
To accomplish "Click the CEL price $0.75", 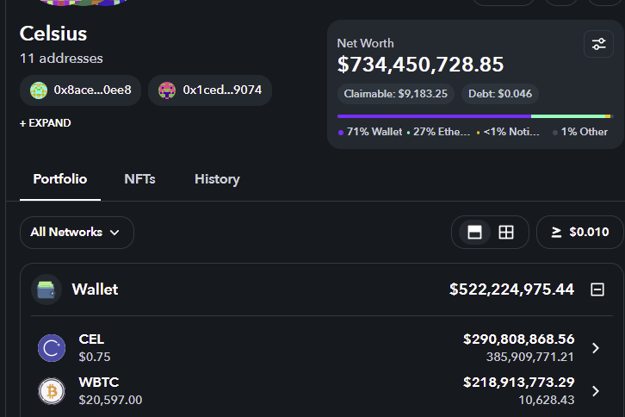I will click(x=95, y=357).
